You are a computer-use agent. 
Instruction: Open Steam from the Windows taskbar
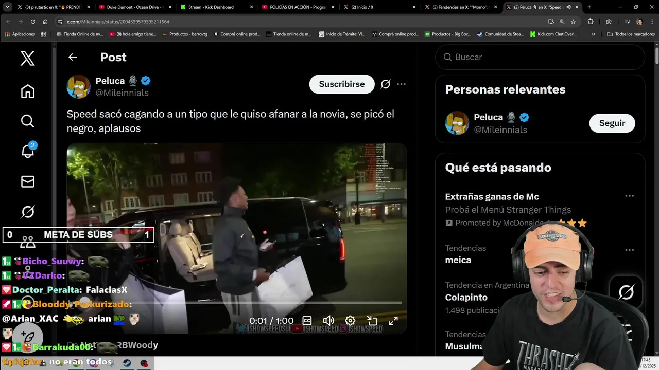pyautogui.click(x=127, y=363)
